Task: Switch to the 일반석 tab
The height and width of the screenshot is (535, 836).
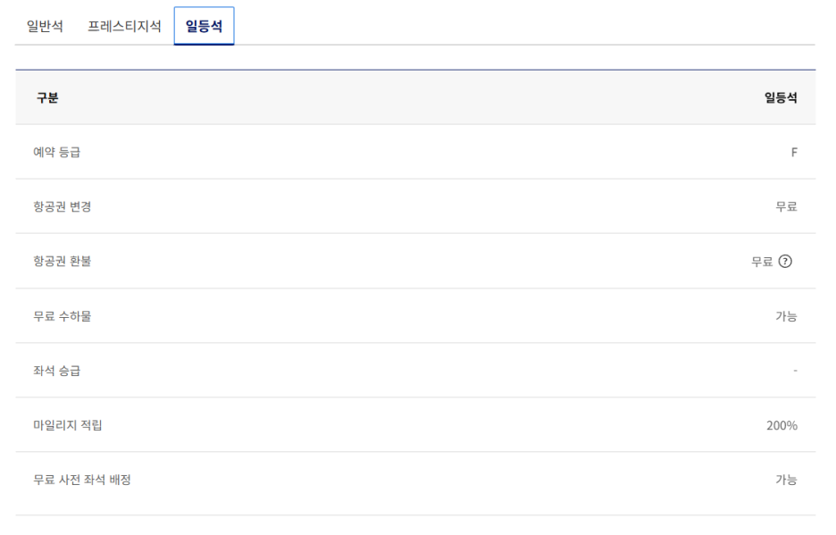Action: click(45, 26)
